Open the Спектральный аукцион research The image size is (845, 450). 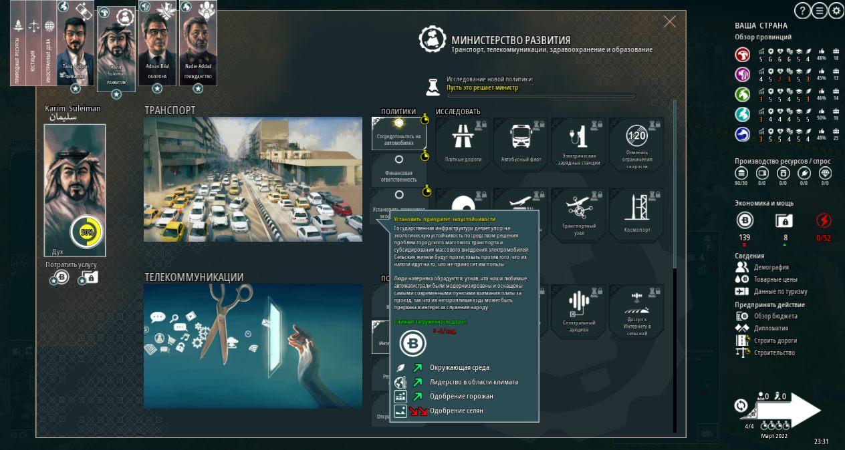[578, 311]
